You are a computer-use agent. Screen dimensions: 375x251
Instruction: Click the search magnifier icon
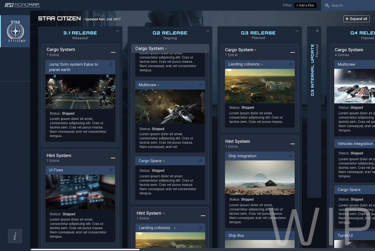coord(327,6)
